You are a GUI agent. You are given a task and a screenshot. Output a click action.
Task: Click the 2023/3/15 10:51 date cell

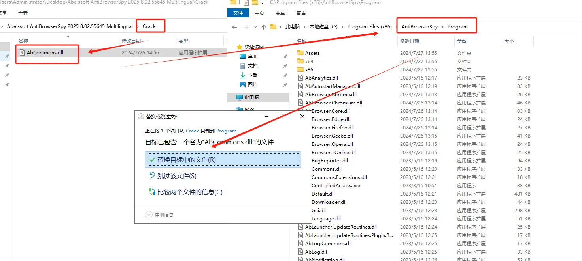pos(419,185)
